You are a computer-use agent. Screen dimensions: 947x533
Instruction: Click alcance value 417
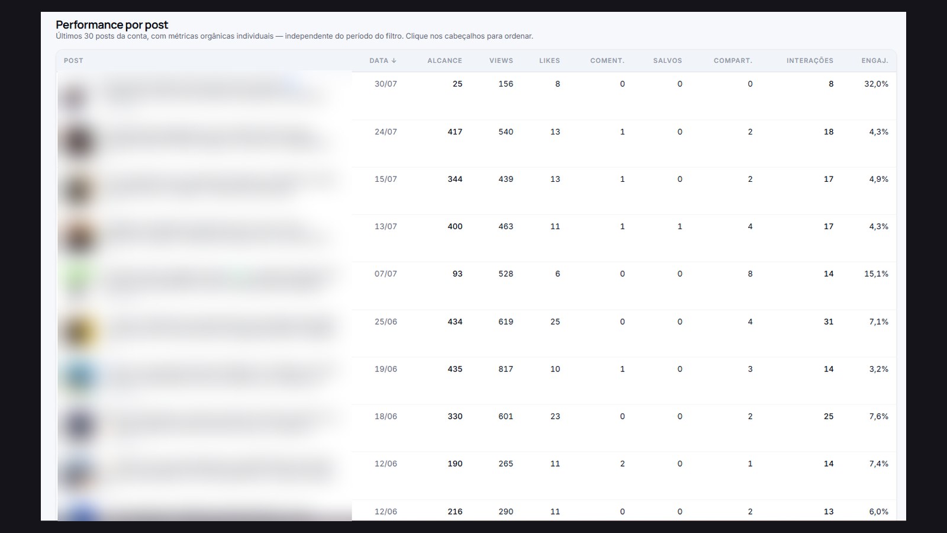point(455,131)
